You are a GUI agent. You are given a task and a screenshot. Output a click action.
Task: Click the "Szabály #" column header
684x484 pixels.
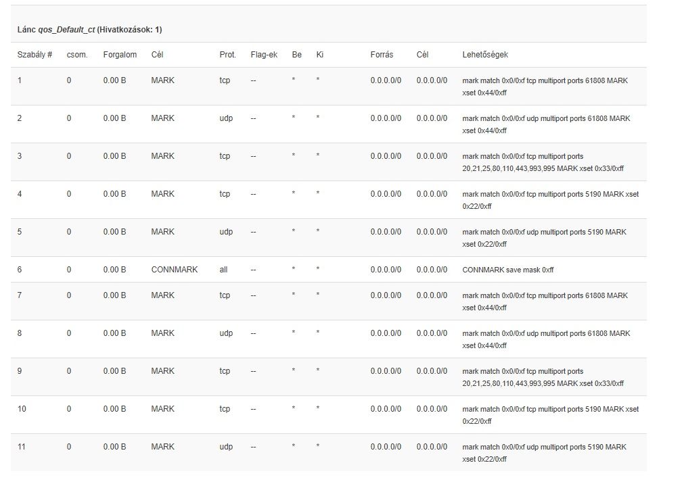[x=35, y=54]
